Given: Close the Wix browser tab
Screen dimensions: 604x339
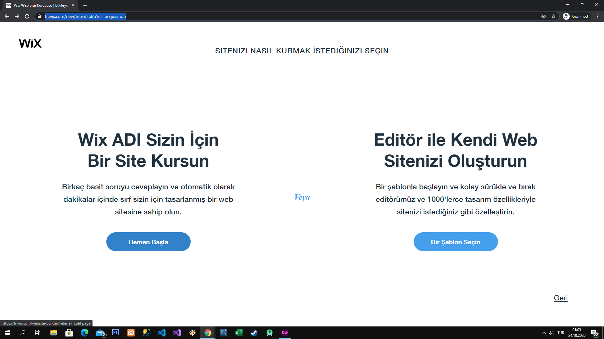Looking at the screenshot, I should pyautogui.click(x=73, y=5).
